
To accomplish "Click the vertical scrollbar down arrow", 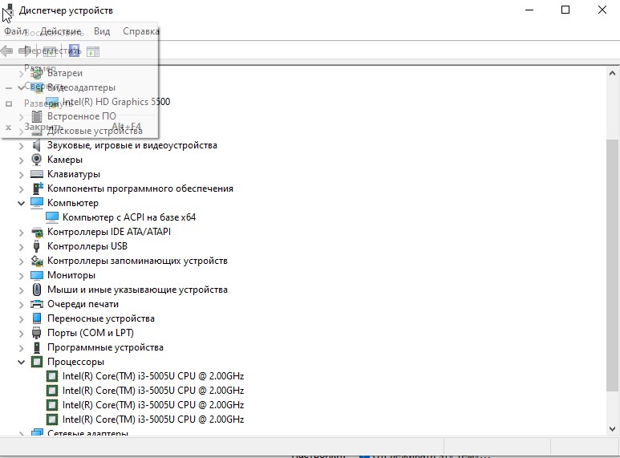I will (612, 429).
